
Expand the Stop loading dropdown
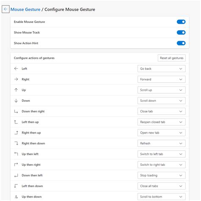coord(162,176)
